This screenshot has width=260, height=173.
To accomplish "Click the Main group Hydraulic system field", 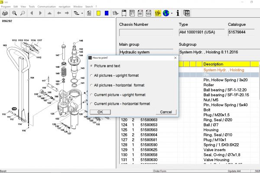I will click(x=146, y=52).
